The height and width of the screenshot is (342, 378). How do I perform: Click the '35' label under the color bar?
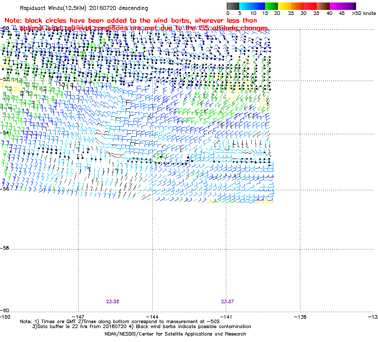pos(316,13)
